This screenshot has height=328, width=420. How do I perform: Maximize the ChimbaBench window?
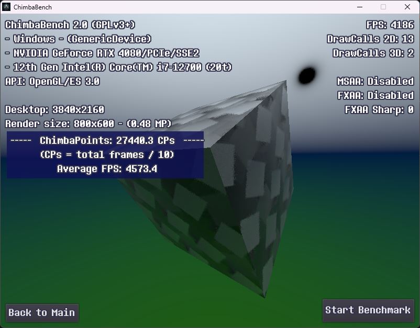pos(383,7)
